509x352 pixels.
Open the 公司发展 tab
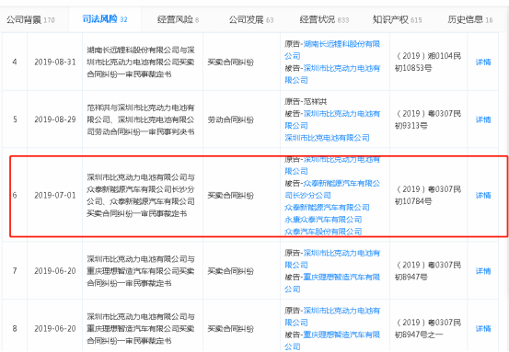pos(251,20)
